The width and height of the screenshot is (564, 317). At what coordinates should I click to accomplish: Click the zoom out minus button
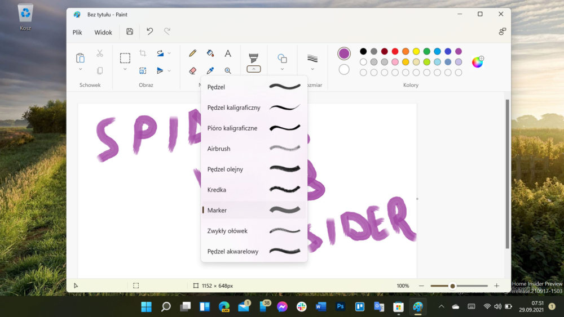point(421,286)
